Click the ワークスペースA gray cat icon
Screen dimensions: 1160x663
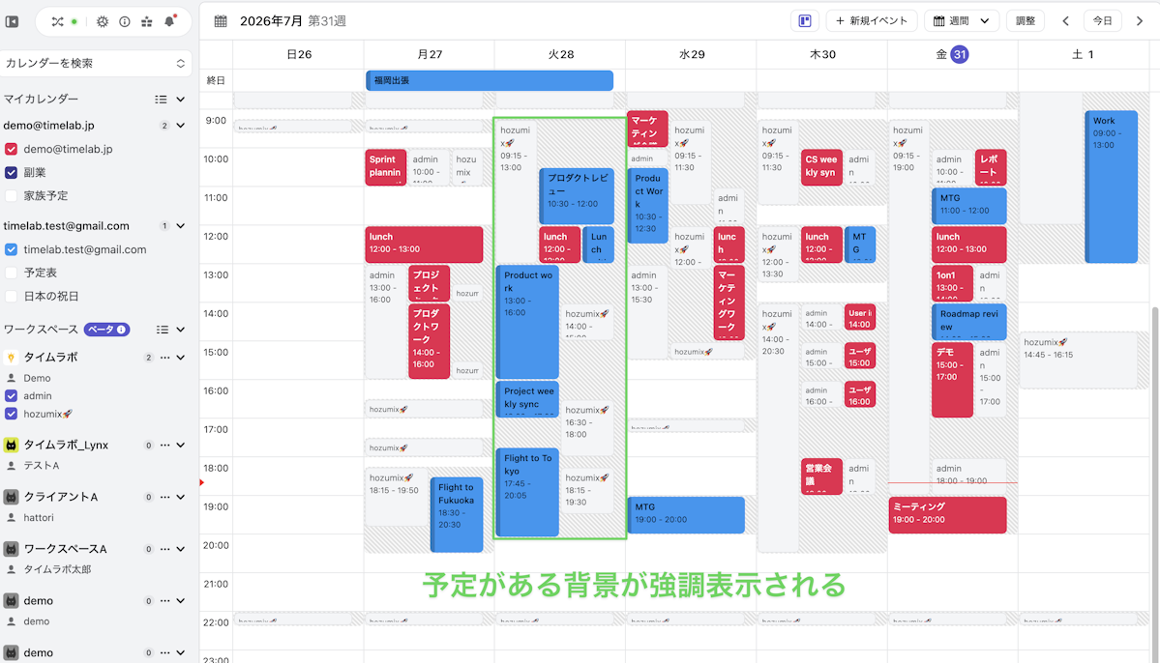(x=11, y=548)
